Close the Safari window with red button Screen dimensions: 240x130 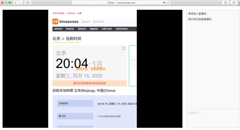2,3
